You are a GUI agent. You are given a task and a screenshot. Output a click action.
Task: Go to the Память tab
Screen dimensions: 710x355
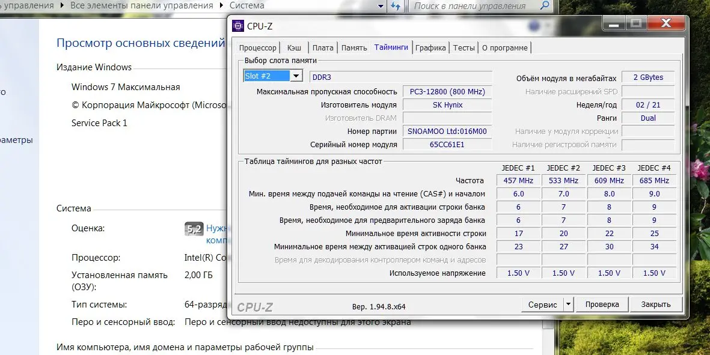tap(354, 47)
